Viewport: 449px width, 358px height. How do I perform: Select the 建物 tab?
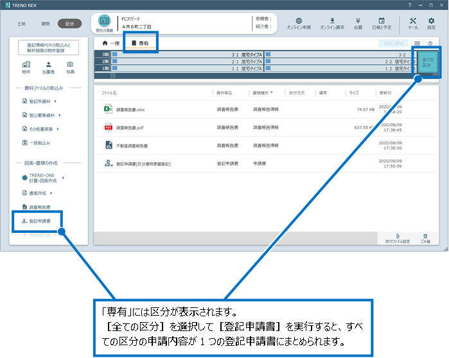45,24
